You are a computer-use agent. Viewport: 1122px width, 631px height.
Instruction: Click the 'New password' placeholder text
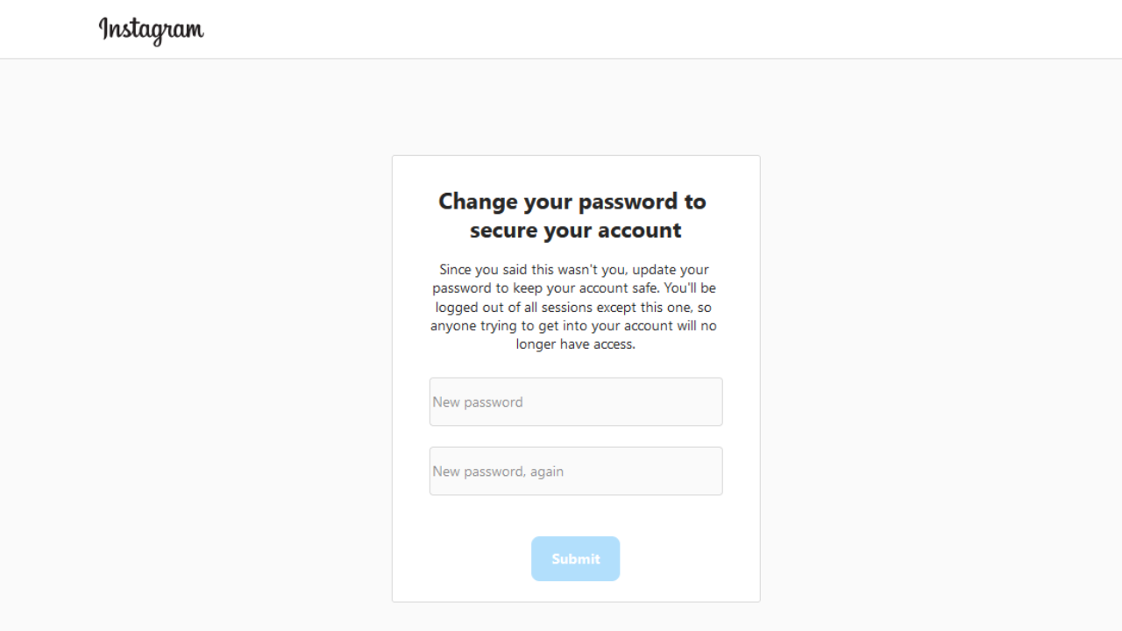pyautogui.click(x=478, y=401)
